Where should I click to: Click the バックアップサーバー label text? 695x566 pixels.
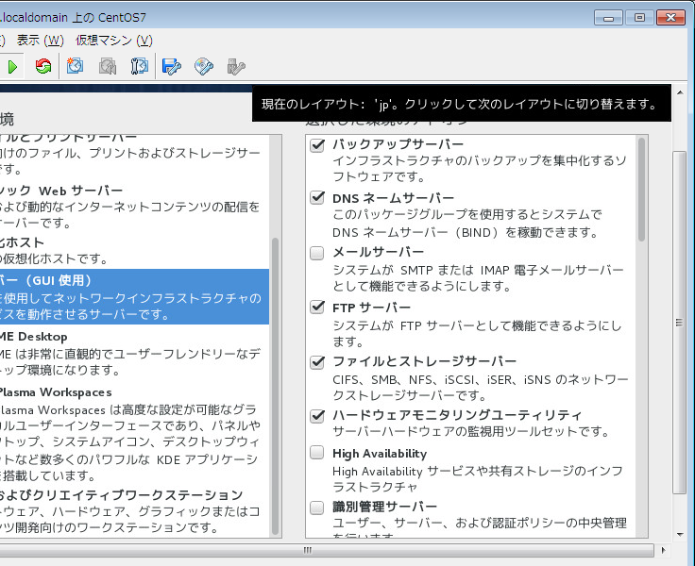pyautogui.click(x=398, y=144)
